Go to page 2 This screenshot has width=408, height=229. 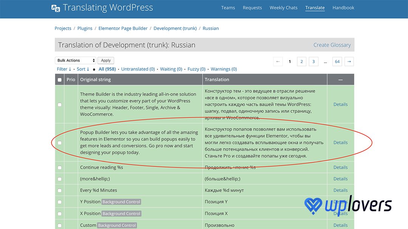pos(301,61)
